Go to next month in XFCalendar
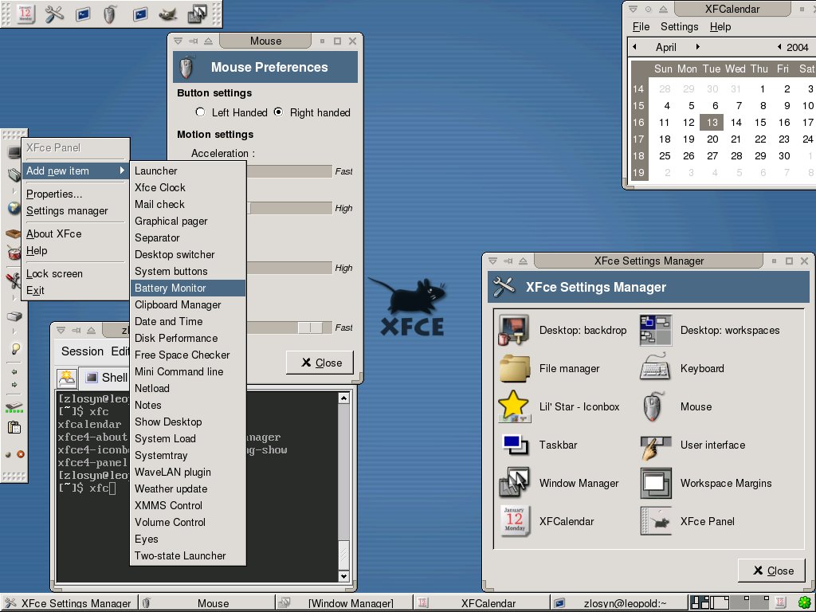Screen dimensions: 816x612 click(698, 47)
